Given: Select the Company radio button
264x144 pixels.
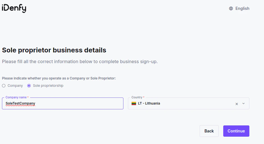Looking at the screenshot, I should pyautogui.click(x=4, y=86).
